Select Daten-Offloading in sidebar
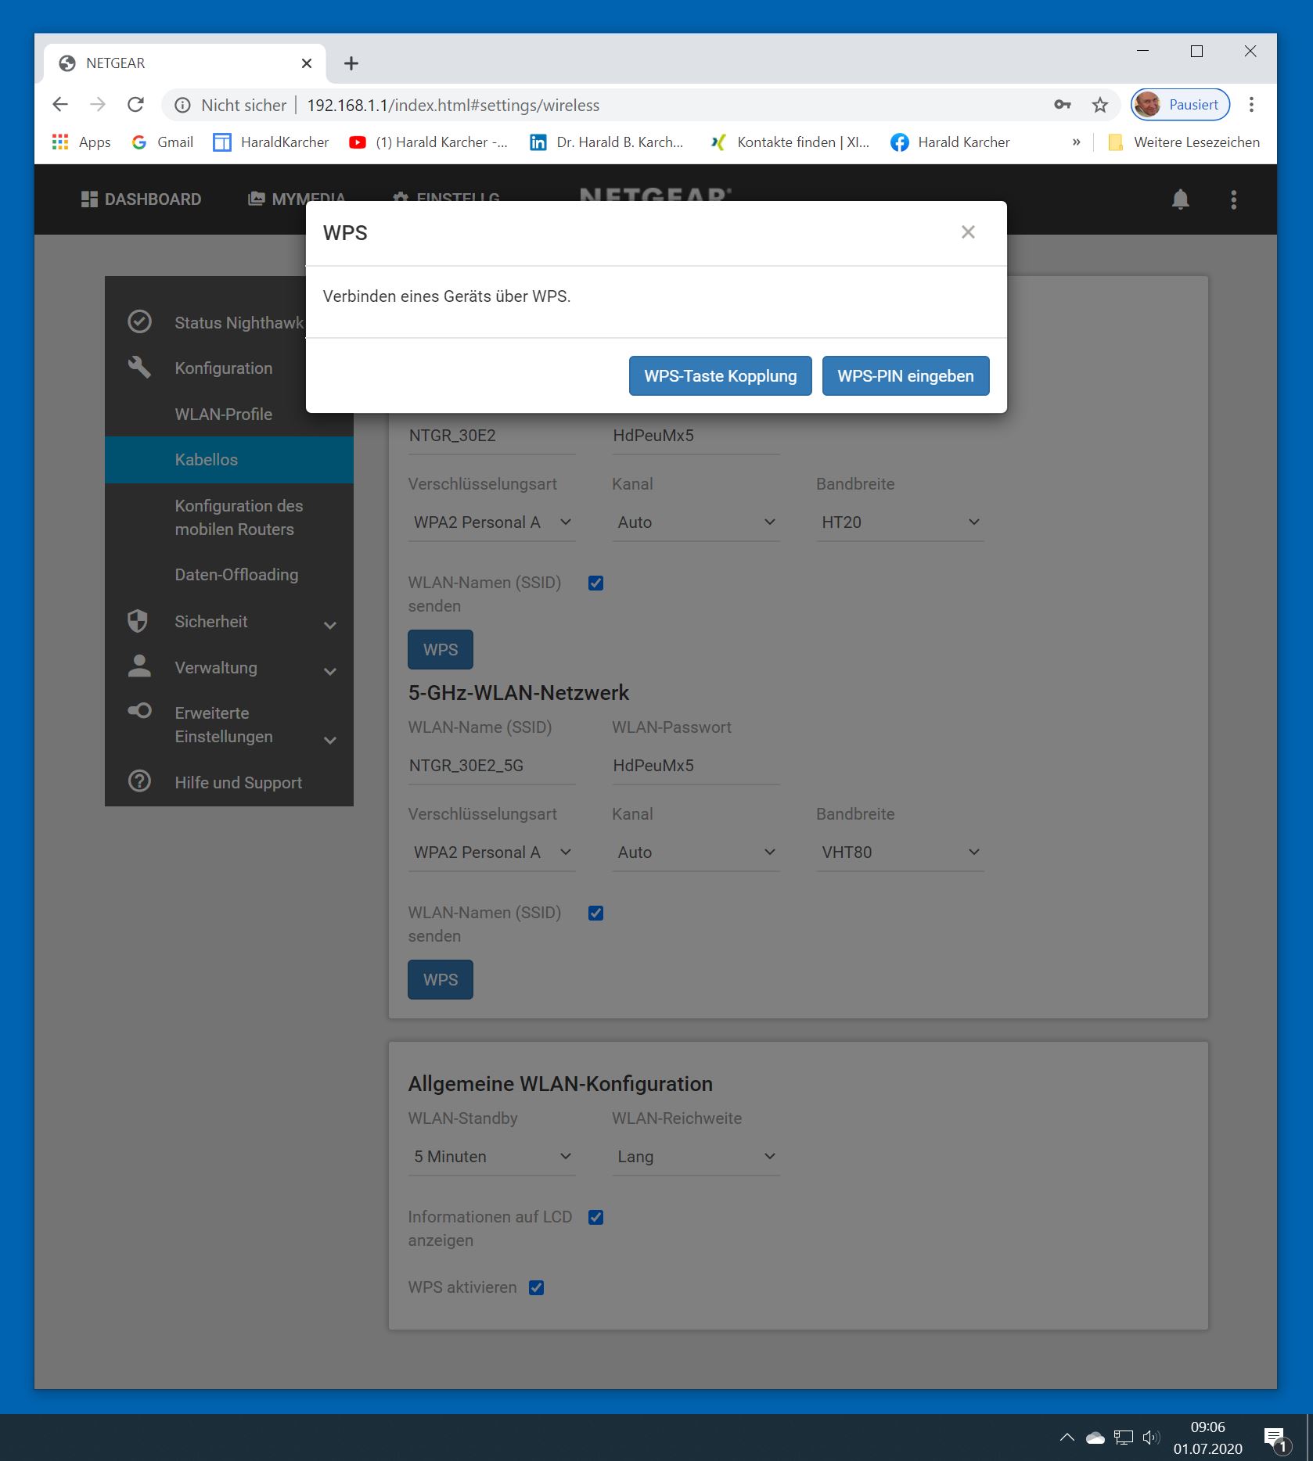Image resolution: width=1313 pixels, height=1461 pixels. (x=236, y=575)
